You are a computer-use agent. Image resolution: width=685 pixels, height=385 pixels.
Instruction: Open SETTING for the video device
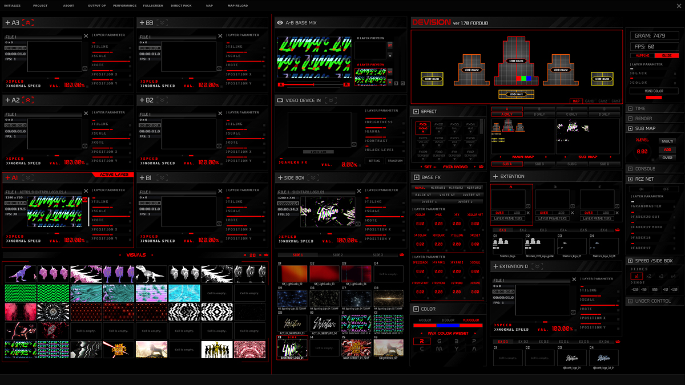coord(374,161)
